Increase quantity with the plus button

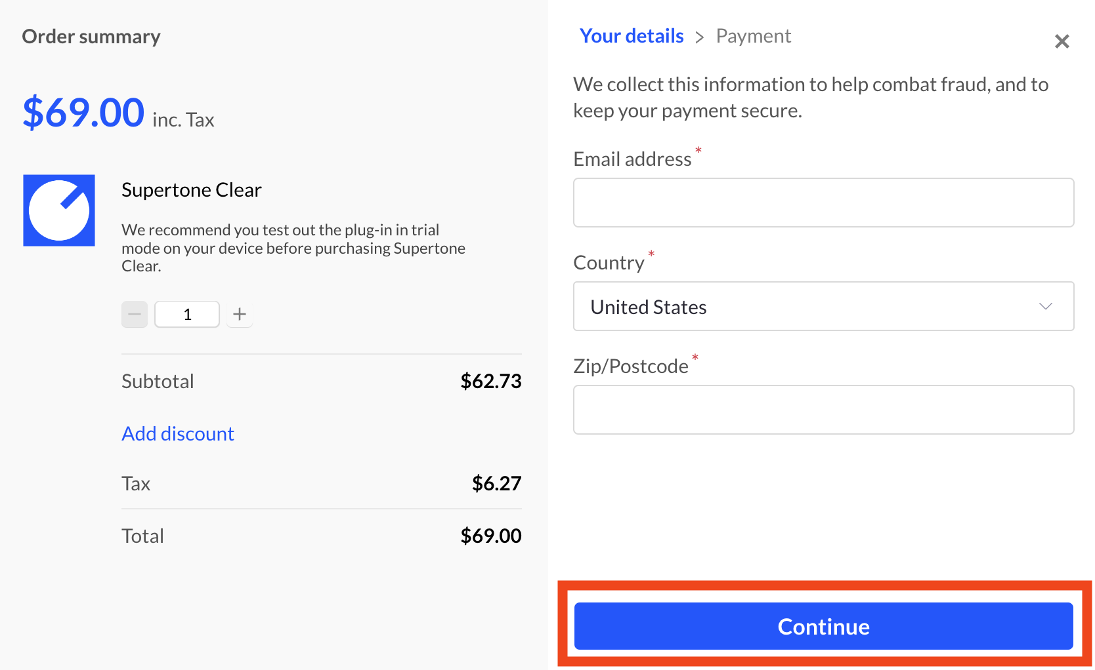click(x=240, y=315)
